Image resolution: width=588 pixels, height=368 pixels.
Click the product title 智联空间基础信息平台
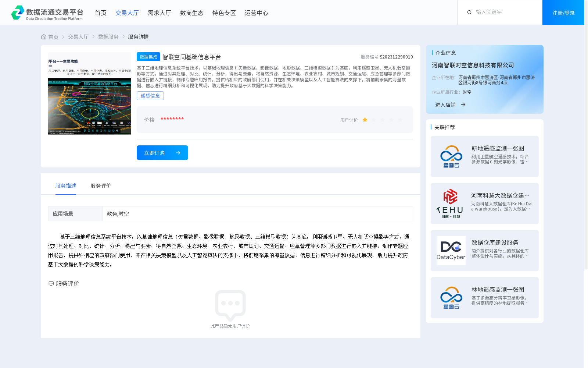(192, 57)
